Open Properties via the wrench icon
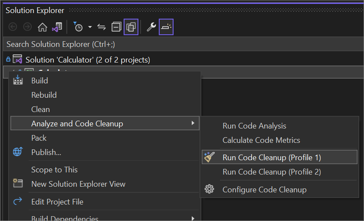 click(x=151, y=27)
